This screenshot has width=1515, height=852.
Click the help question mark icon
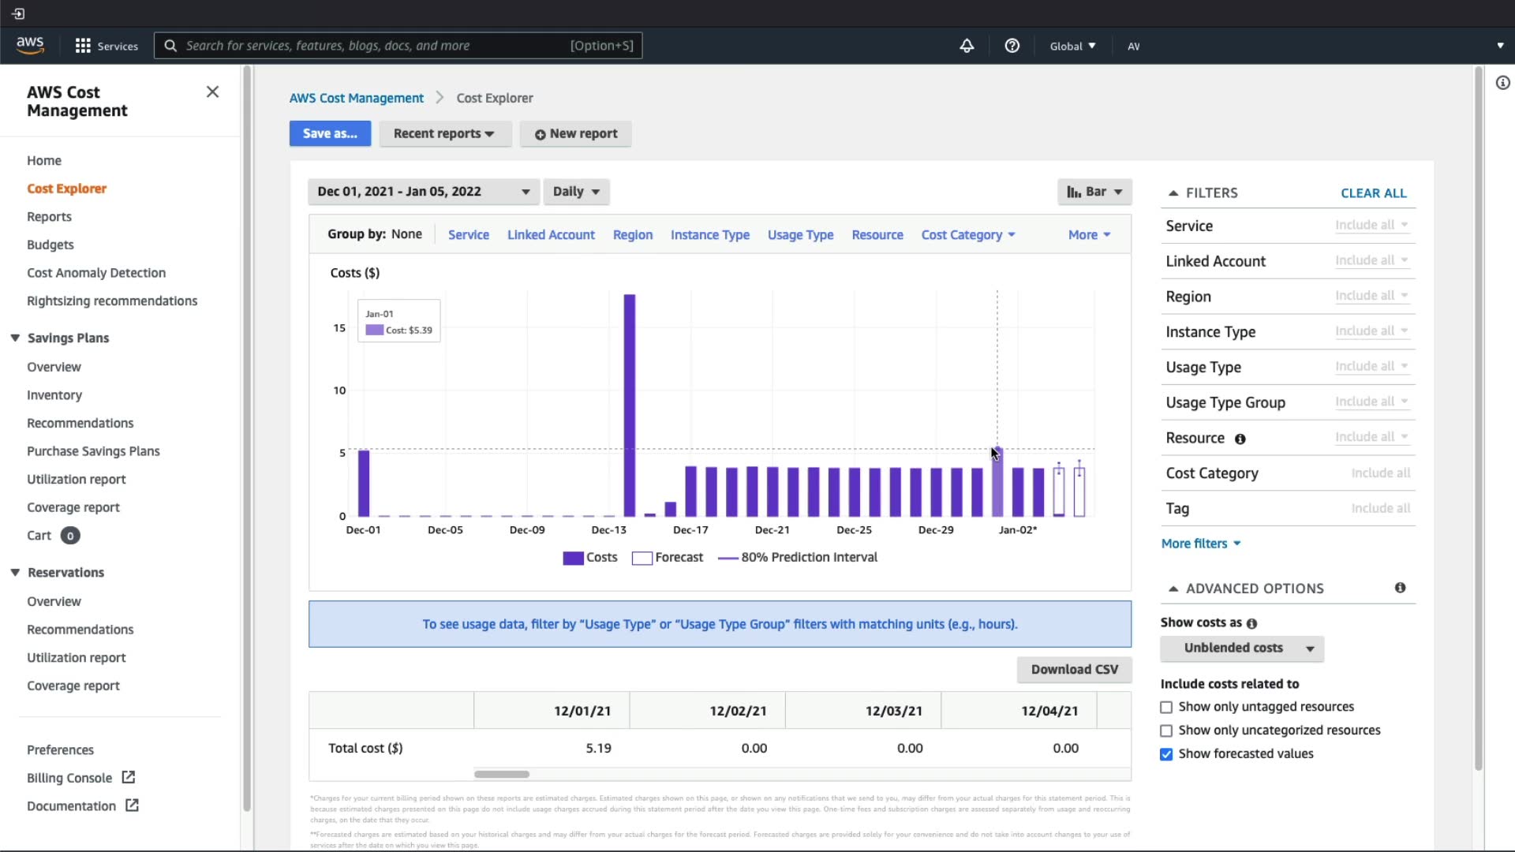[x=1012, y=46]
